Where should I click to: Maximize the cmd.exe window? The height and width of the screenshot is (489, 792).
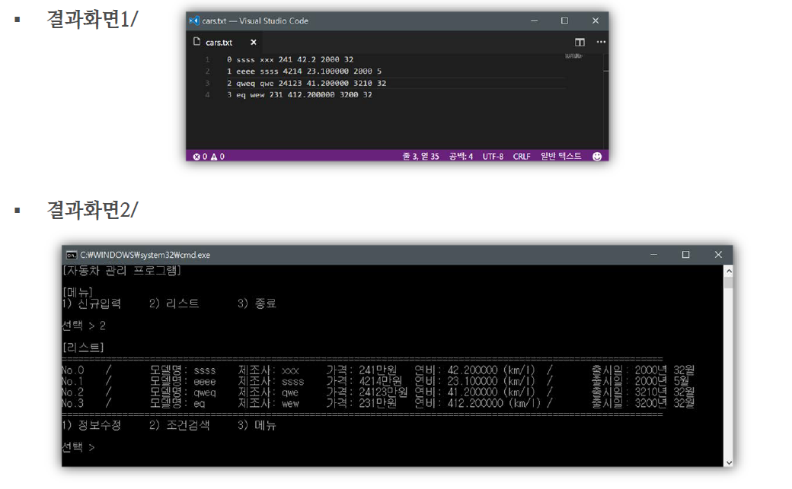(686, 254)
